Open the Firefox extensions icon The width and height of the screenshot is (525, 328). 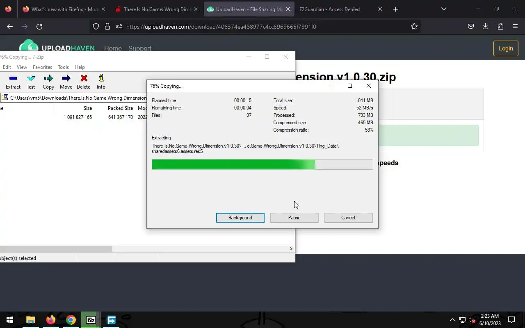[500, 27]
